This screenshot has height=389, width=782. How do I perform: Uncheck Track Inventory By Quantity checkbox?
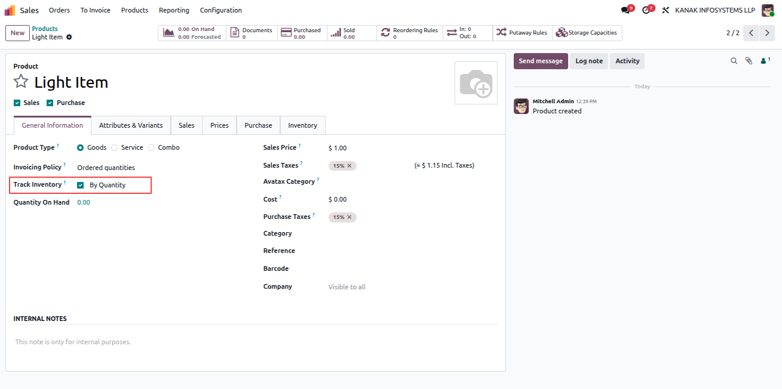pyautogui.click(x=81, y=185)
